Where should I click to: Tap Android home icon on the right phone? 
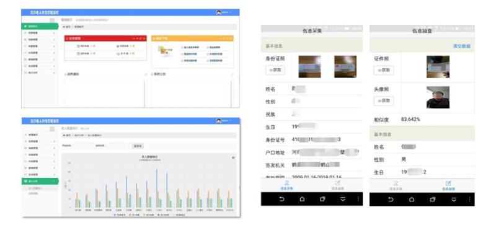pos(411,200)
